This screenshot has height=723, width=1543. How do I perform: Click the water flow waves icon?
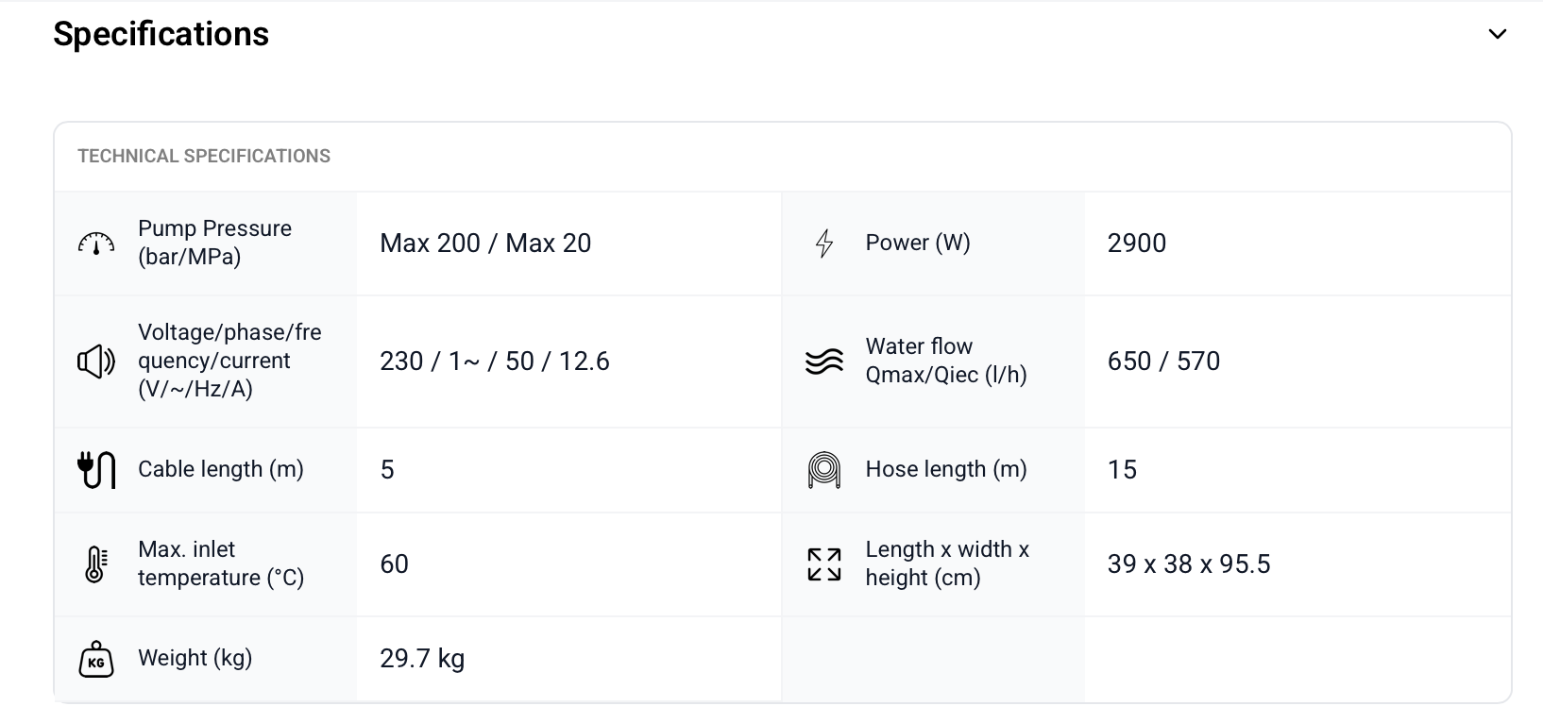pyautogui.click(x=824, y=361)
